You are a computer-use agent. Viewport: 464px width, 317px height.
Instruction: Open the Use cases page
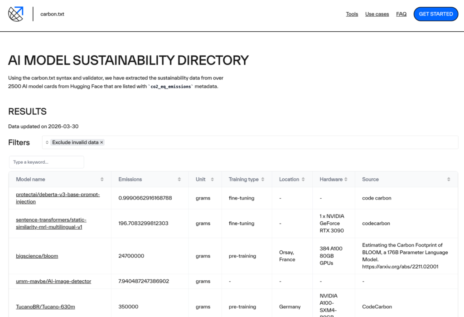click(x=377, y=14)
